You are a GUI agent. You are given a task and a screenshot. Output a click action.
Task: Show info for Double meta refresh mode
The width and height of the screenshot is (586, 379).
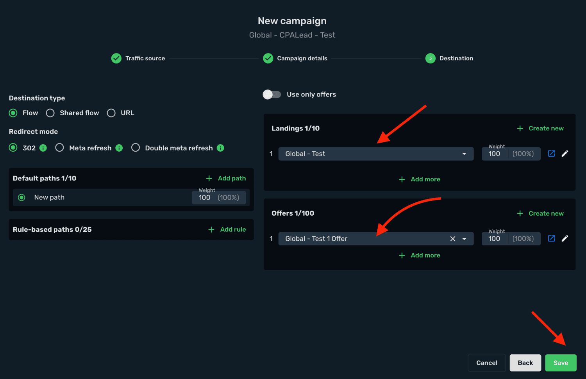click(220, 148)
